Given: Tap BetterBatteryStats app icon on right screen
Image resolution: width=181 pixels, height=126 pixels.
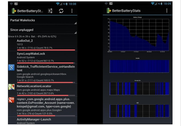Looking at the screenshot, I should [109, 11].
